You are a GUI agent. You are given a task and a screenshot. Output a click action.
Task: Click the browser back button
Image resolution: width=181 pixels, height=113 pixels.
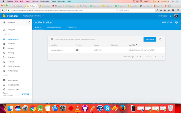3,10
